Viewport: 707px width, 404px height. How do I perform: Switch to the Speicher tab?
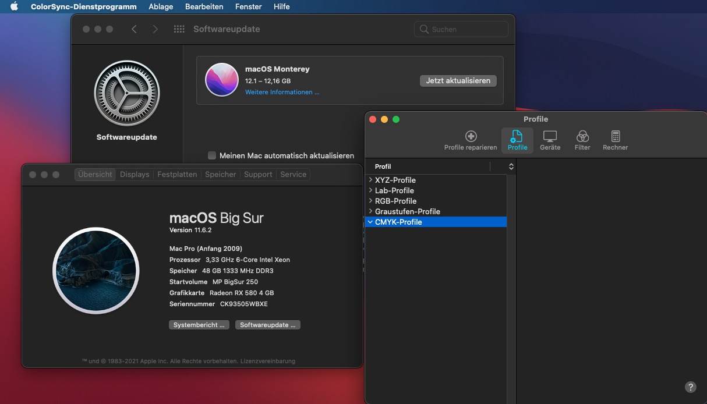(221, 175)
